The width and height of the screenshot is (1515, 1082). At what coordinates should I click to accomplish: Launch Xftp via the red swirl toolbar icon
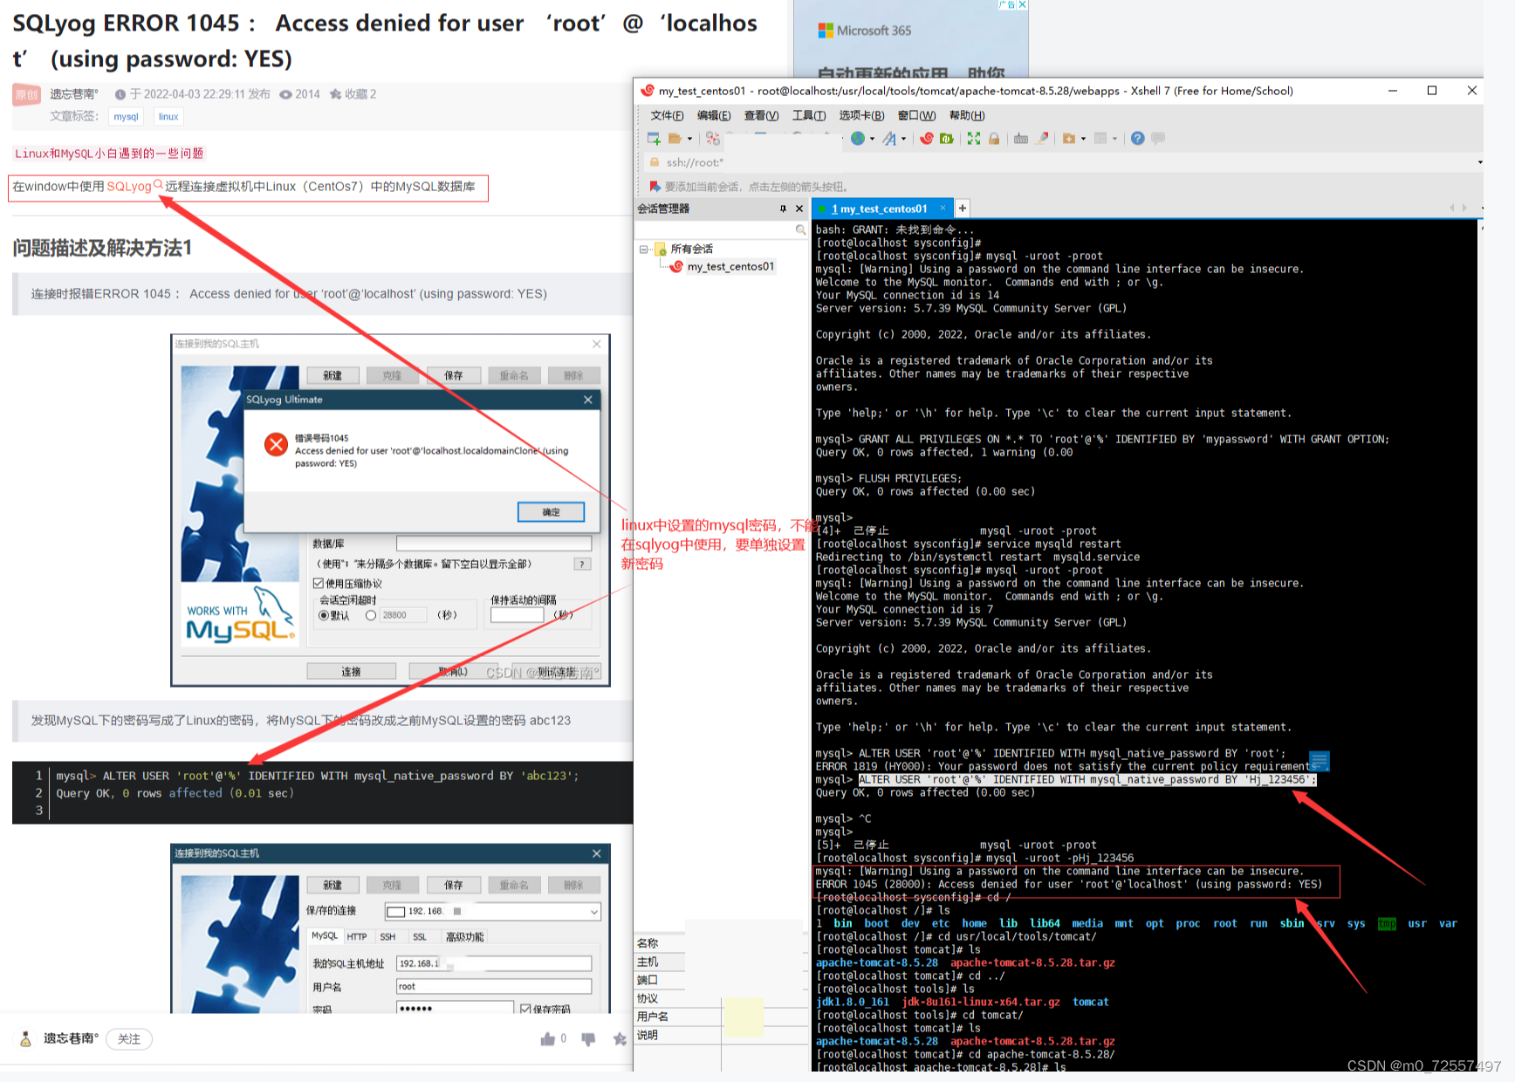click(x=927, y=139)
